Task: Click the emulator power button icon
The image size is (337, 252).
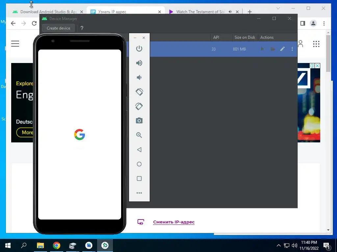Action: (x=139, y=49)
